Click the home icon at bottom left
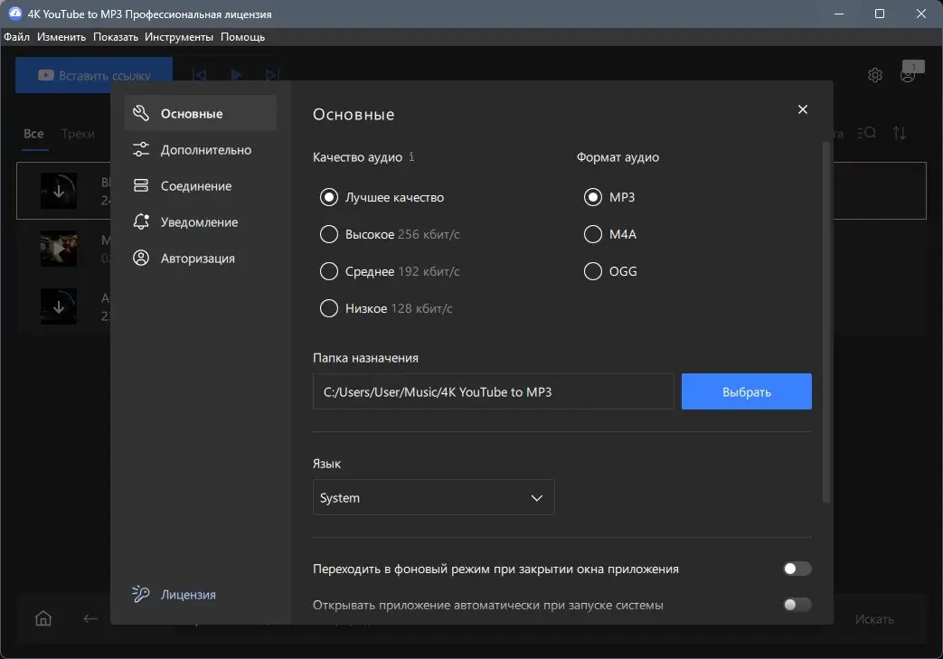The image size is (943, 659). pos(43,618)
